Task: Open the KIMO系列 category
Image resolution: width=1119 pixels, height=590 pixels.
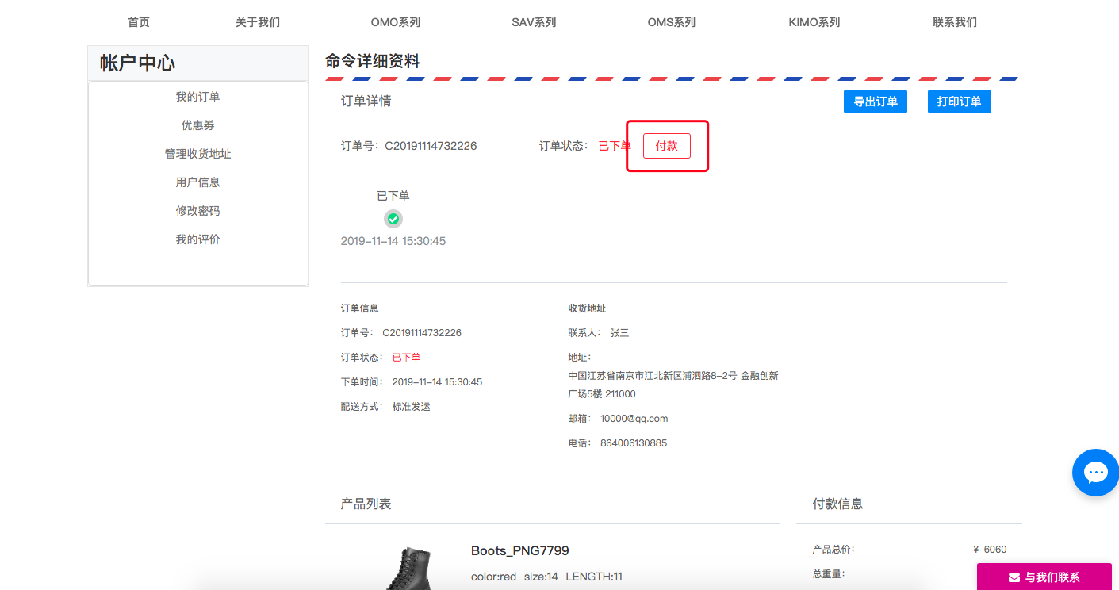Action: click(x=814, y=21)
